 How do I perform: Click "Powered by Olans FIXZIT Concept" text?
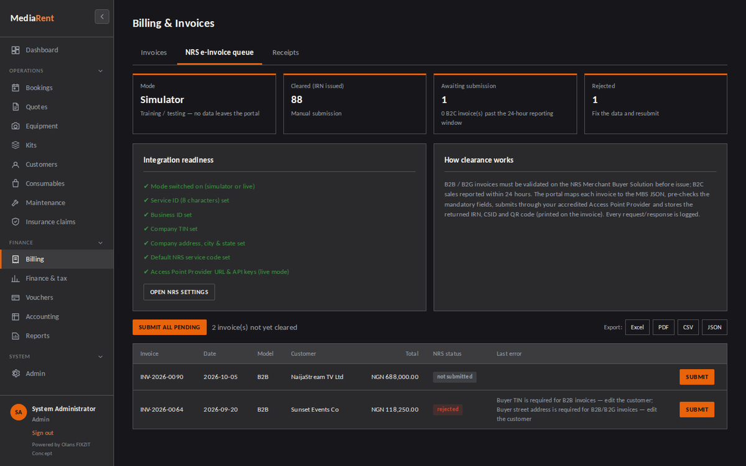coord(62,449)
